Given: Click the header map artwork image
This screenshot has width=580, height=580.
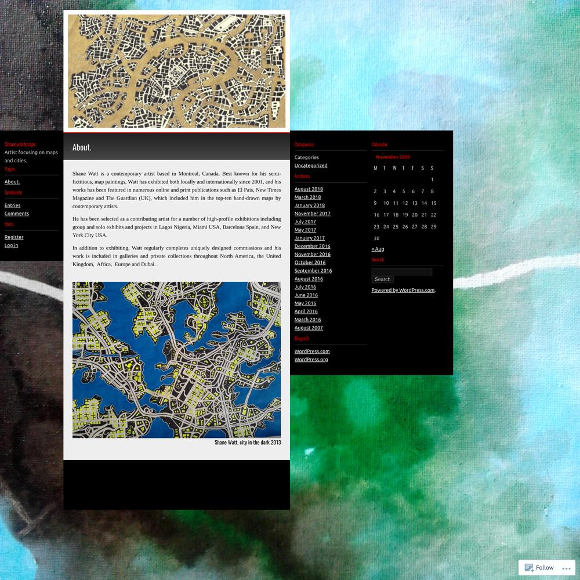Looking at the screenshot, I should [x=176, y=71].
